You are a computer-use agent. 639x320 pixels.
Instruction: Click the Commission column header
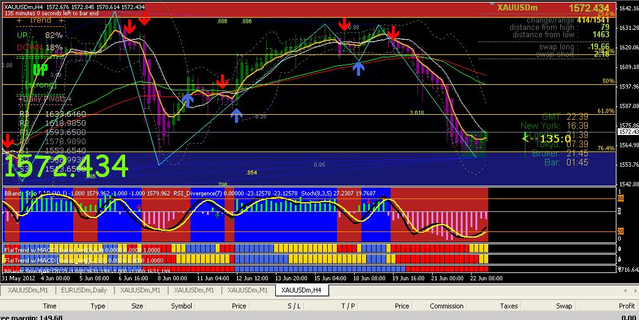(447, 306)
